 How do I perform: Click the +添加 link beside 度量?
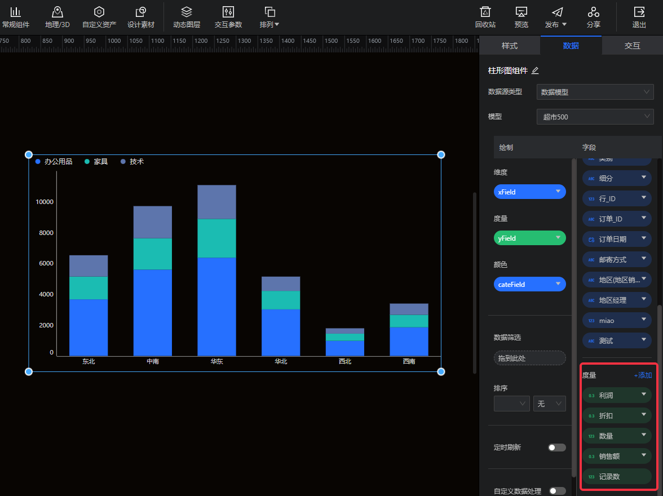pos(643,375)
